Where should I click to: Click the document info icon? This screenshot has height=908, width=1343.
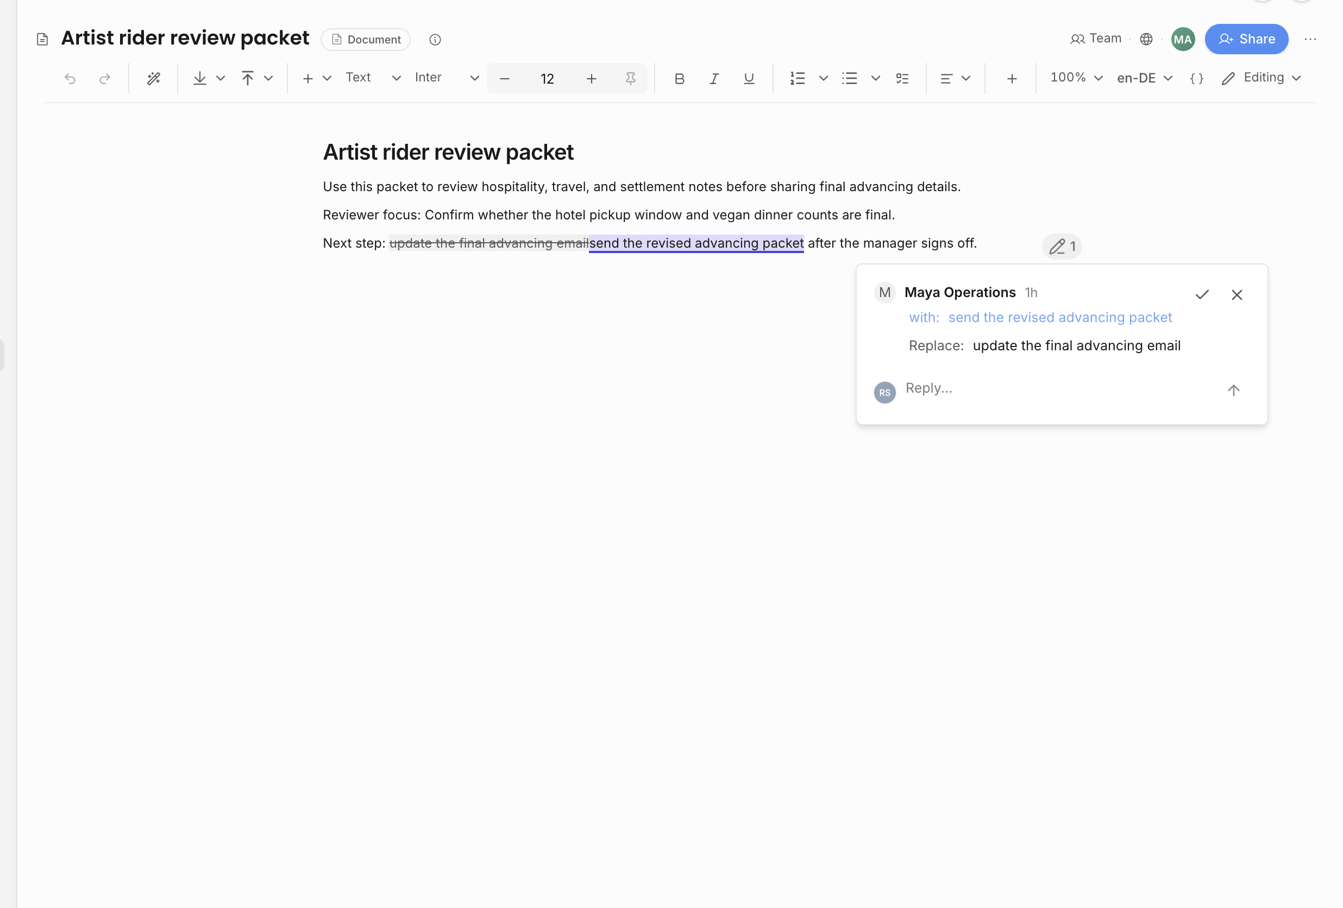click(x=435, y=39)
